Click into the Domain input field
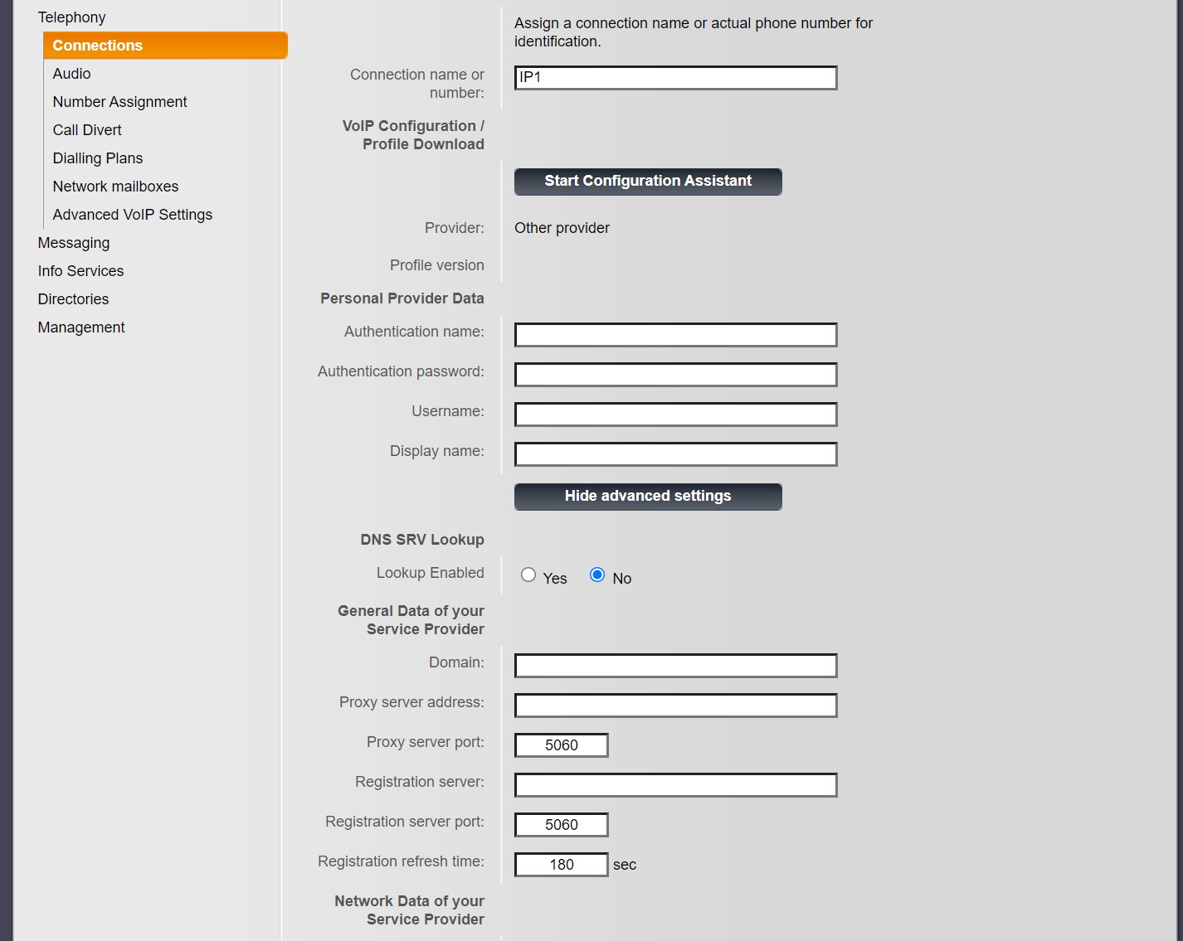The image size is (1183, 941). (x=675, y=666)
